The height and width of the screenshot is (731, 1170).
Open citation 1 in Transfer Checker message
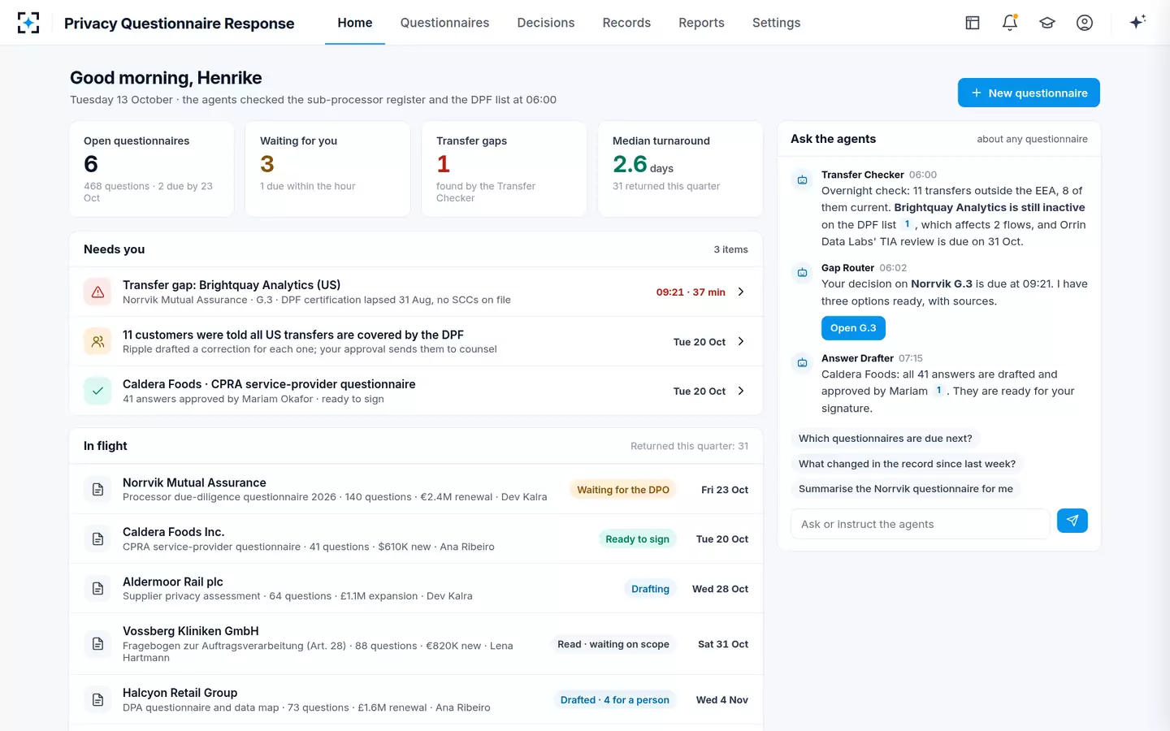pos(907,224)
